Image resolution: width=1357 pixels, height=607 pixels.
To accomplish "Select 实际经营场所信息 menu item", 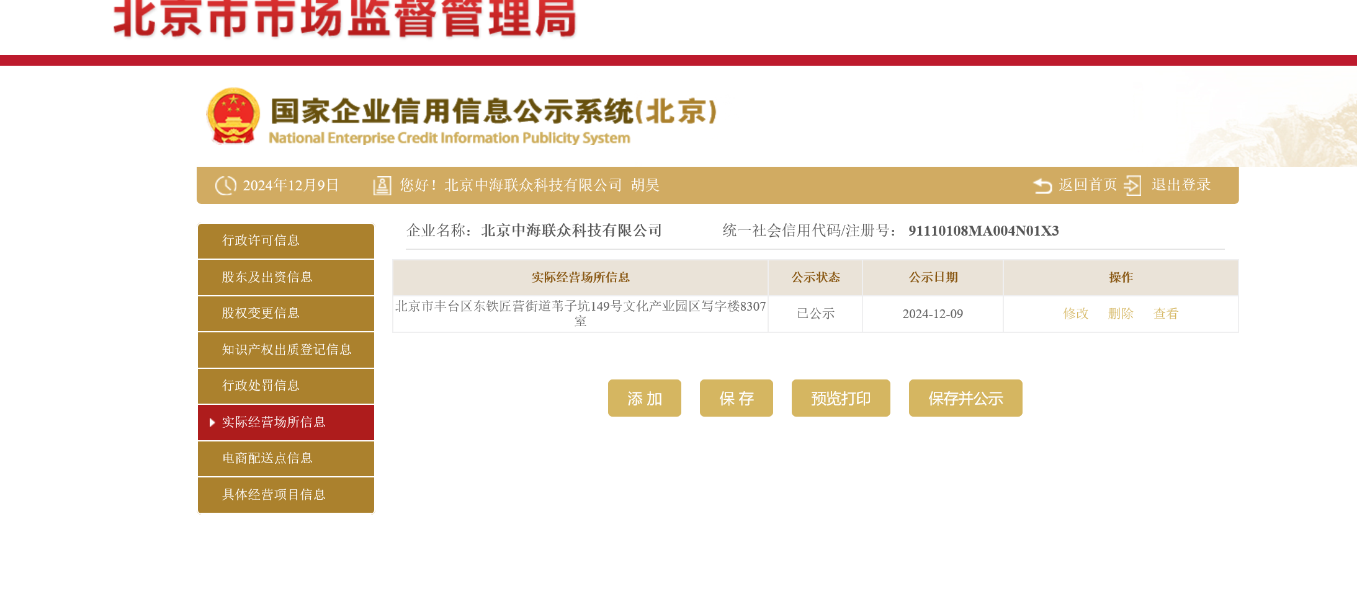I will [286, 422].
